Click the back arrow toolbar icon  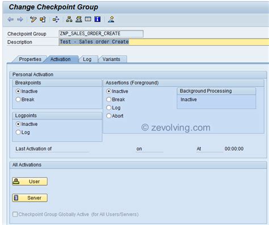tap(10, 19)
